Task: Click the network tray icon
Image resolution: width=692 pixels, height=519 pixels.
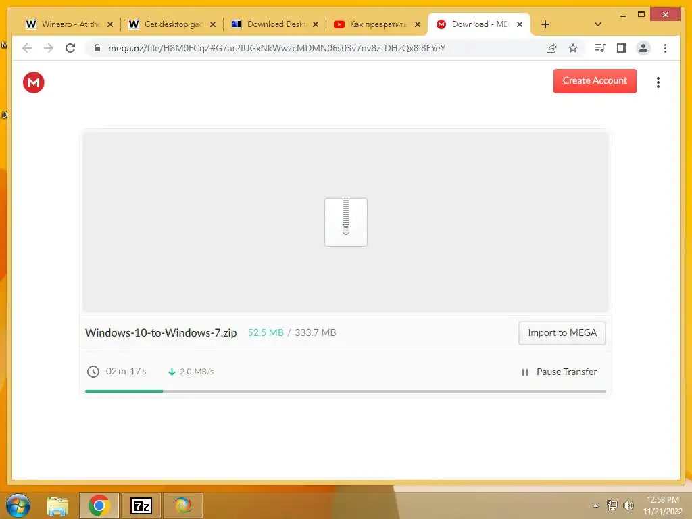Action: pyautogui.click(x=612, y=505)
